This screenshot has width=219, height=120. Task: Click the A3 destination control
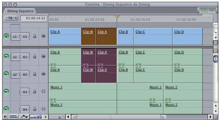pos(25,92)
